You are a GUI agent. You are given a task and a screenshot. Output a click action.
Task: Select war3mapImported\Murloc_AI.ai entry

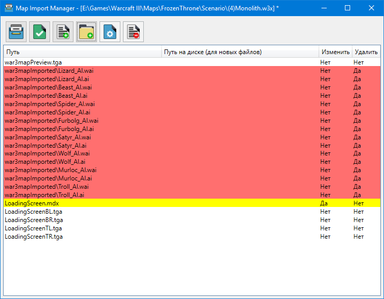pyautogui.click(x=192, y=178)
